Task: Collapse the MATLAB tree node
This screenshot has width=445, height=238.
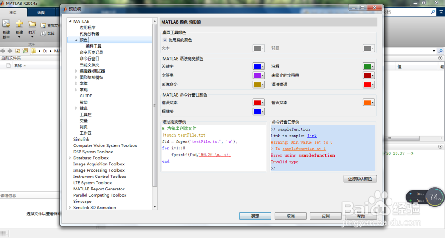Action: pos(70,21)
